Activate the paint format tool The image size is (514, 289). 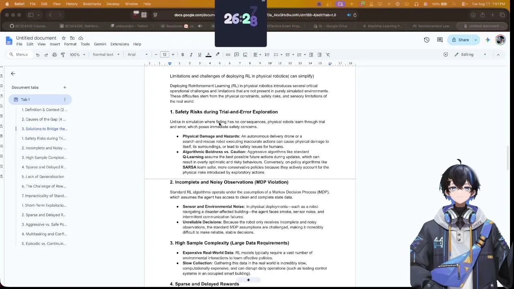(63, 55)
